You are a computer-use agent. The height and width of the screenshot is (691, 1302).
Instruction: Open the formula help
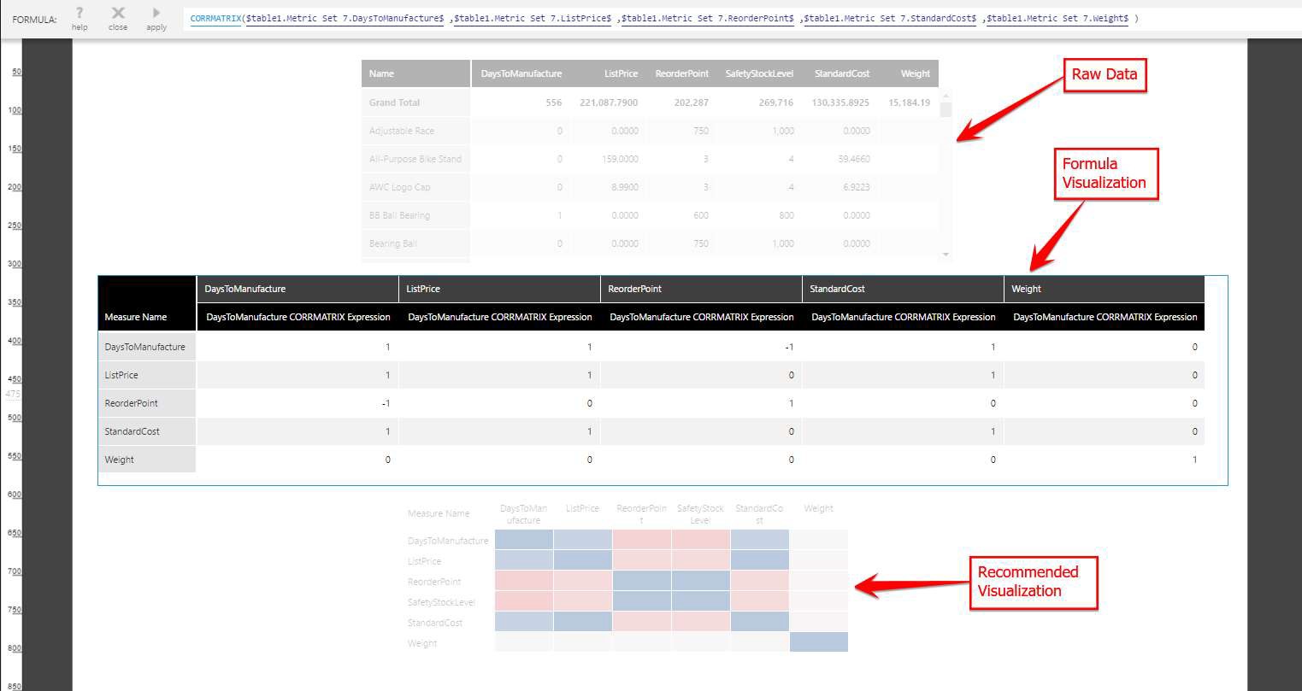pyautogui.click(x=79, y=19)
